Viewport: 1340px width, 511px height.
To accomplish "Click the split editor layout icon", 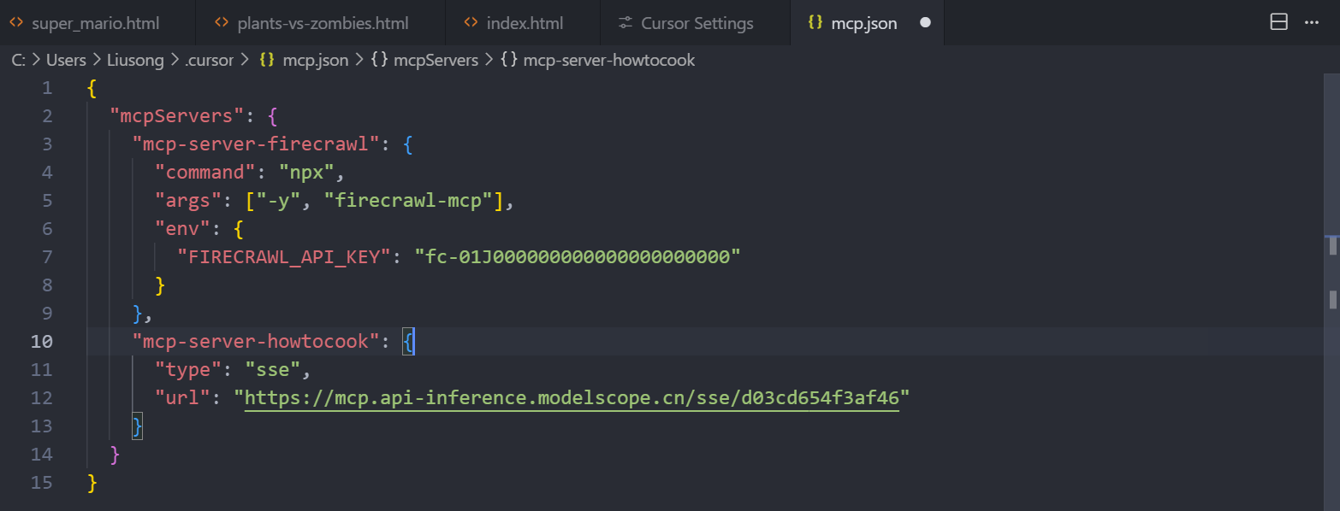I will point(1279,23).
